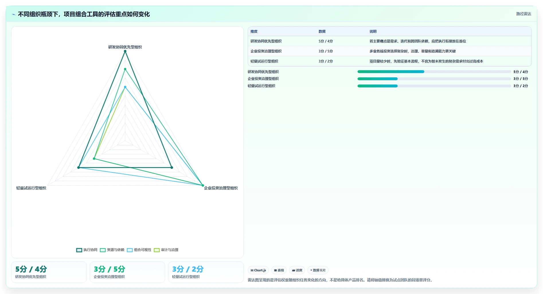The width and height of the screenshot is (543, 294).
Task: Open the 5分 / 4分 data card
Action: (49, 272)
